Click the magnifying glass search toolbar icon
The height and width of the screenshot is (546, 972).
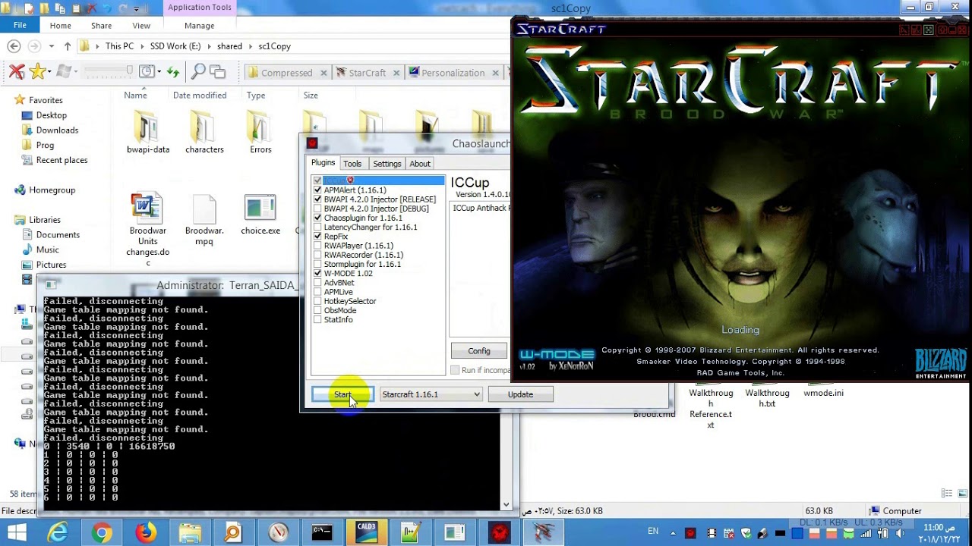click(198, 72)
